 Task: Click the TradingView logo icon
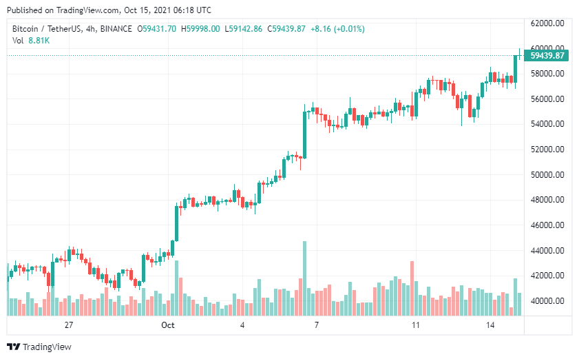(13, 347)
